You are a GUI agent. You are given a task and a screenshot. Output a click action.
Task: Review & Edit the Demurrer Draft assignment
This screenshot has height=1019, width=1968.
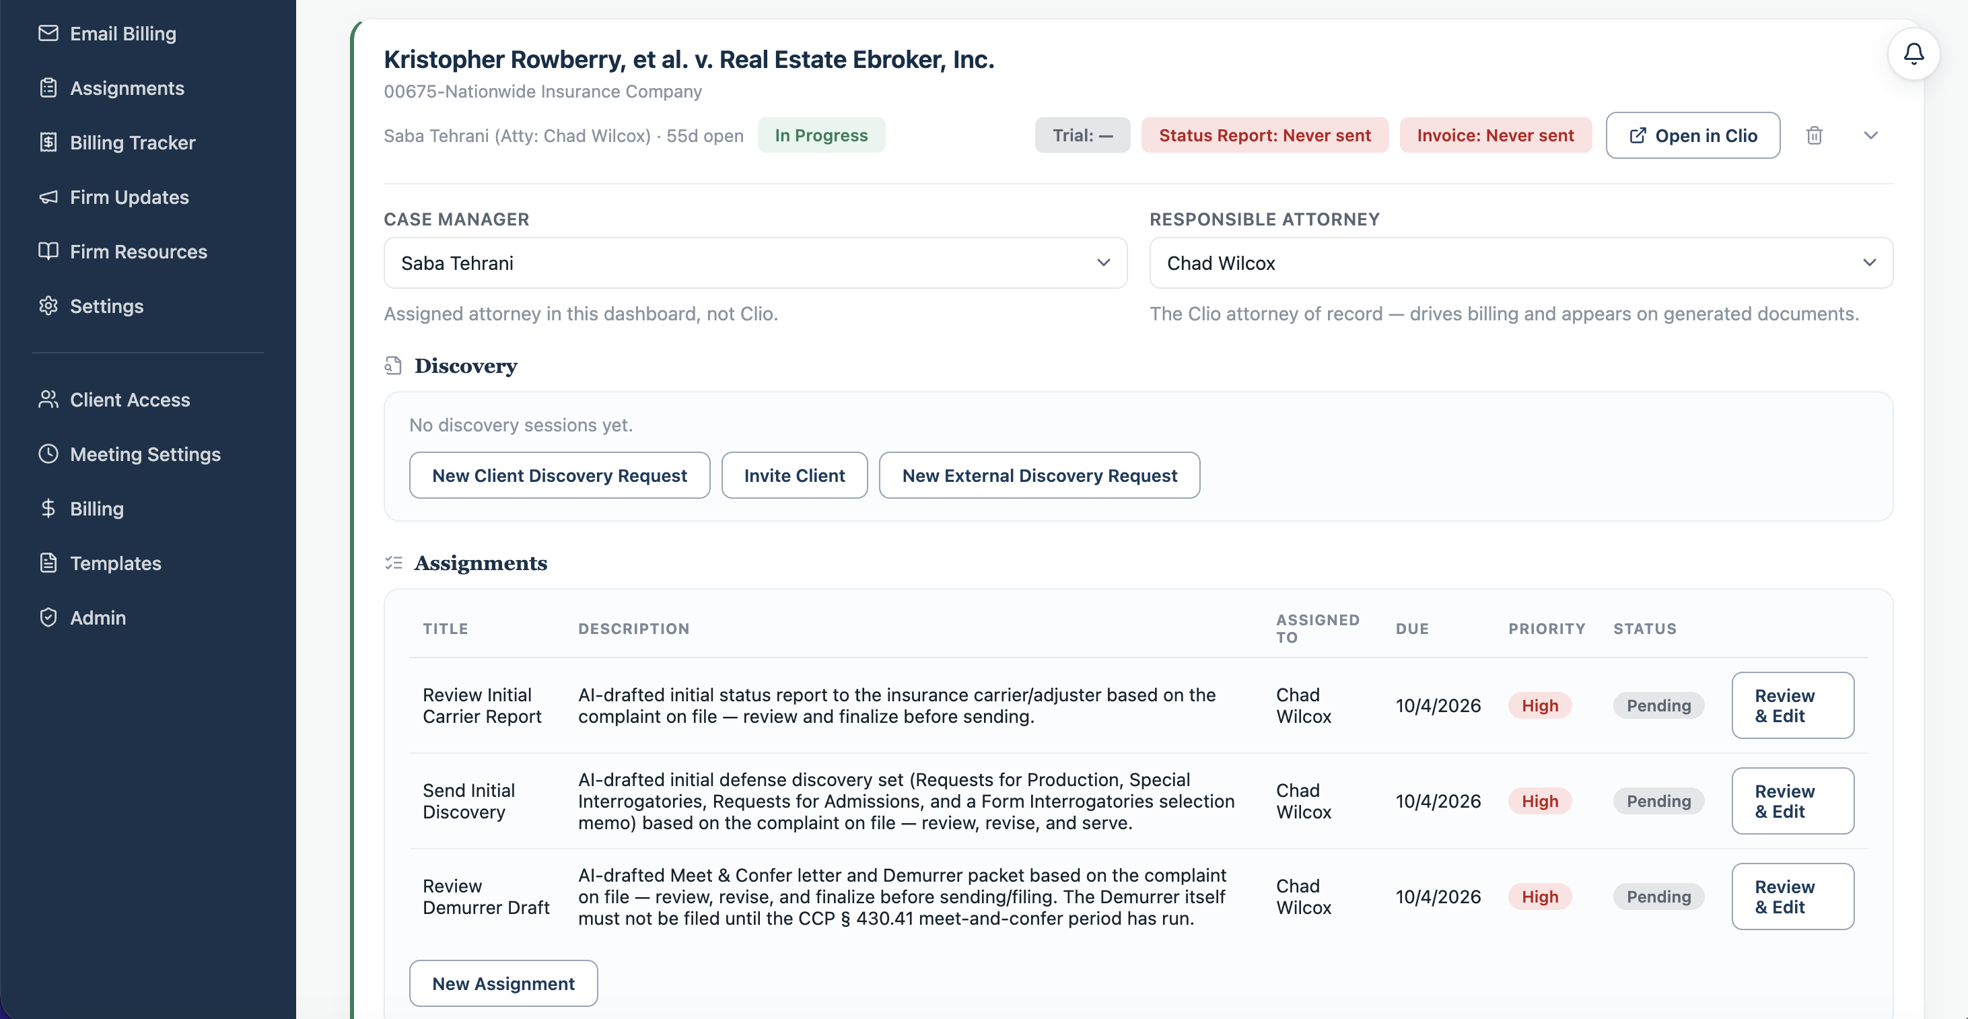(x=1792, y=896)
